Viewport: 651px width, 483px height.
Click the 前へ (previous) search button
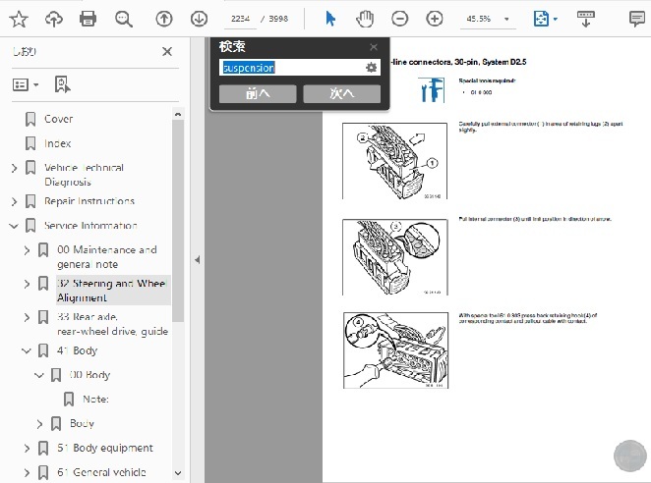(x=258, y=94)
